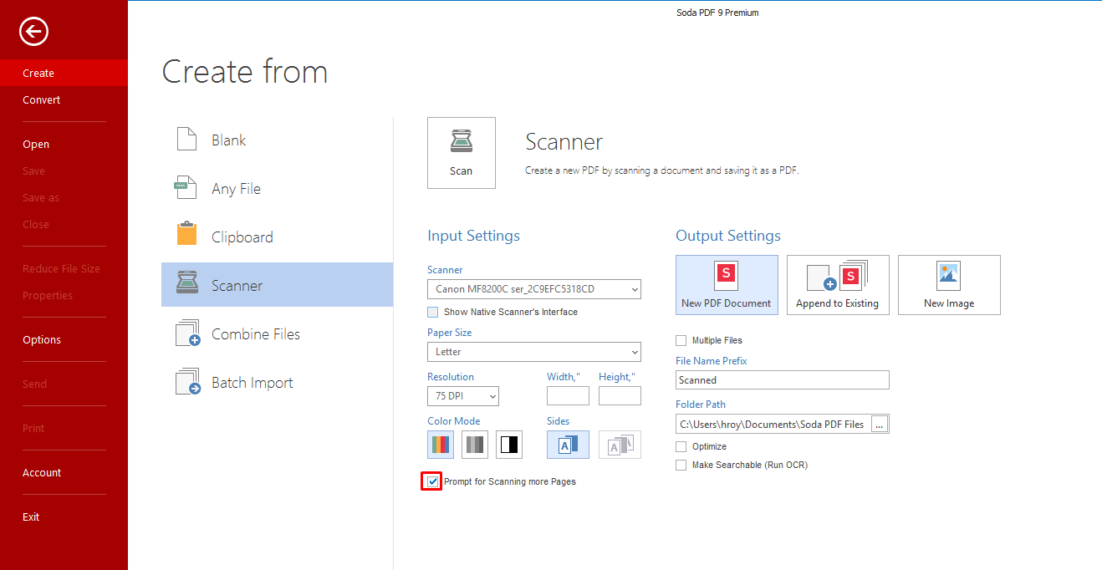Select Combine Files source option

click(x=256, y=334)
